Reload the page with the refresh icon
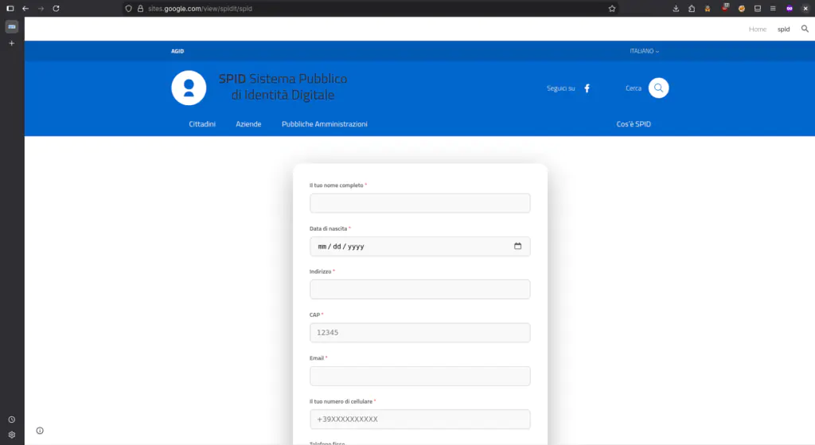 point(56,8)
